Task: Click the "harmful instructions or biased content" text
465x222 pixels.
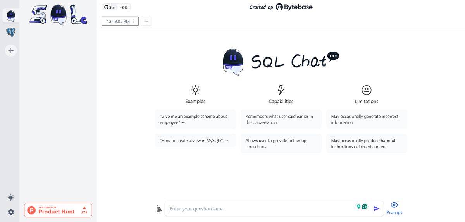Action: 359,147
